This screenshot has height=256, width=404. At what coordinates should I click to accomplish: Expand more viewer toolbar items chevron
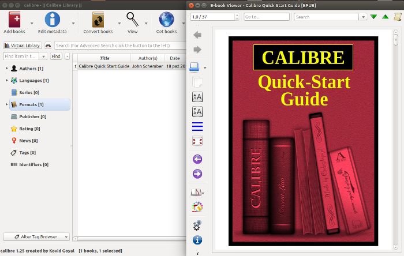(x=197, y=254)
